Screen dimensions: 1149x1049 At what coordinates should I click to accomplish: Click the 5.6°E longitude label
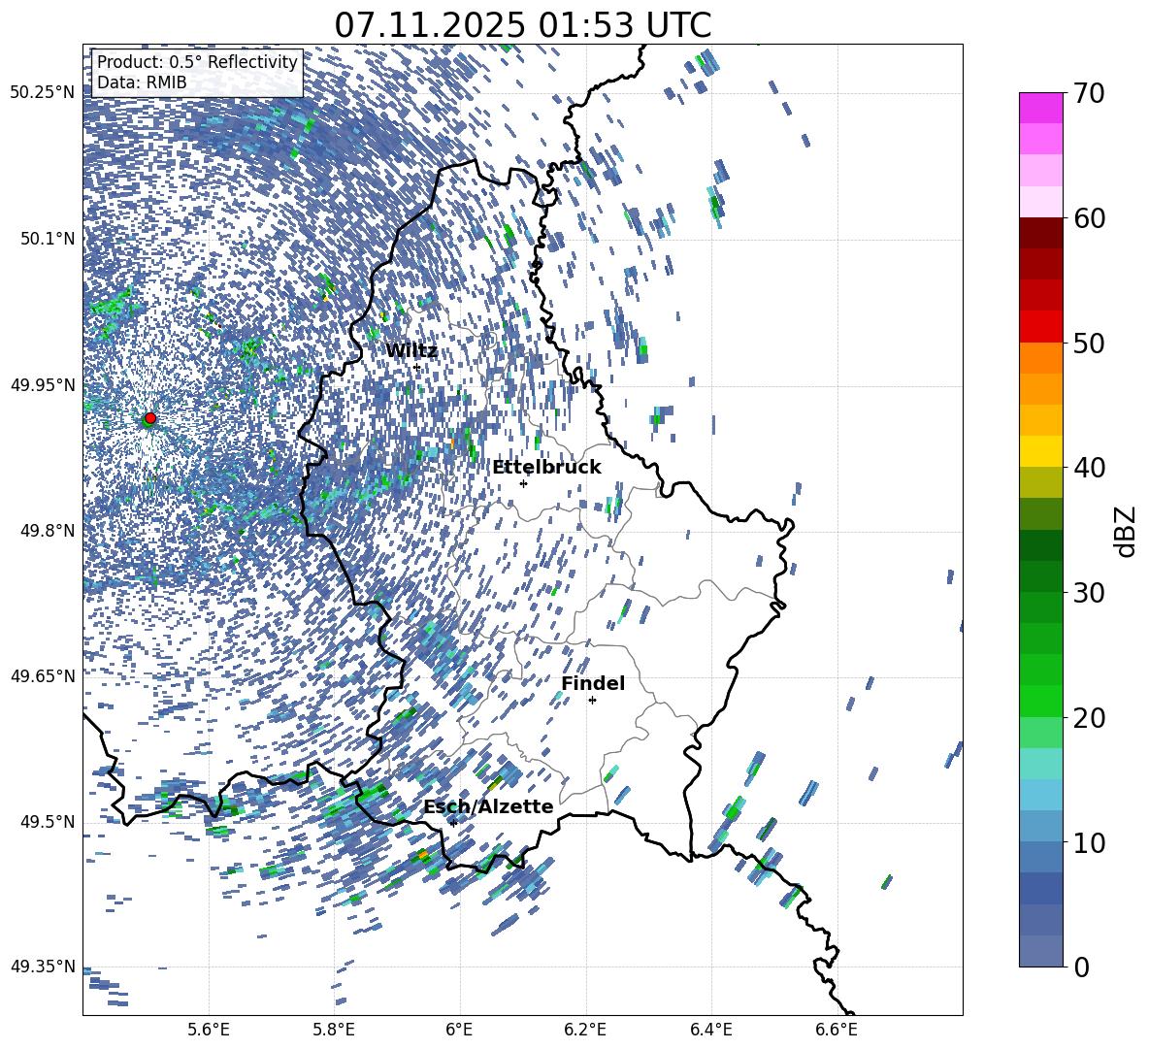[x=208, y=1031]
